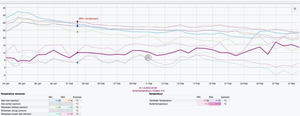Toggle the highlighted Buitentemperatuur Max 10 cell
This screenshot has height=116, width=300.
coord(215,104)
